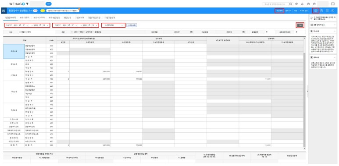Open calendar icon beside 지급연월 field
339x166 pixels.
click(244, 32)
